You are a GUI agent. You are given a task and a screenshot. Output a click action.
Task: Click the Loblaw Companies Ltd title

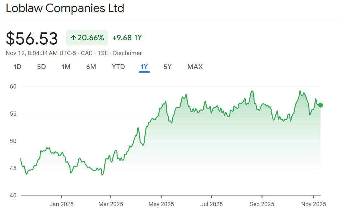[x=65, y=8]
